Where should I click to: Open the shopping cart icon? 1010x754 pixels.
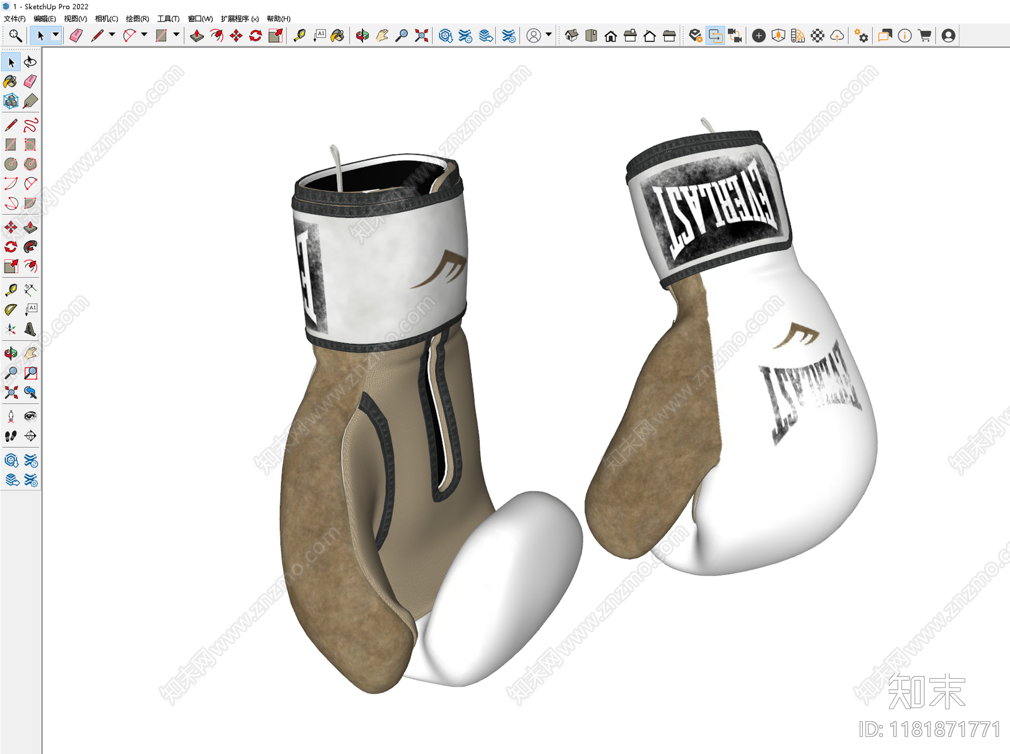tap(925, 36)
